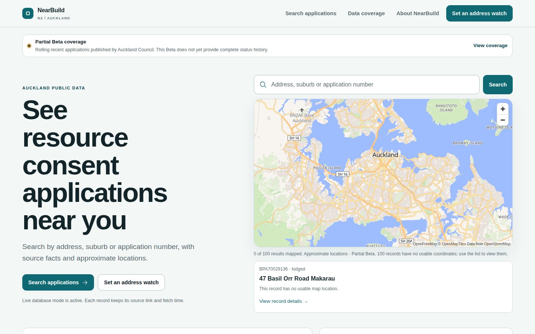Image resolution: width=535 pixels, height=334 pixels.
Task: Go to About NearBuild page
Action: click(418, 13)
